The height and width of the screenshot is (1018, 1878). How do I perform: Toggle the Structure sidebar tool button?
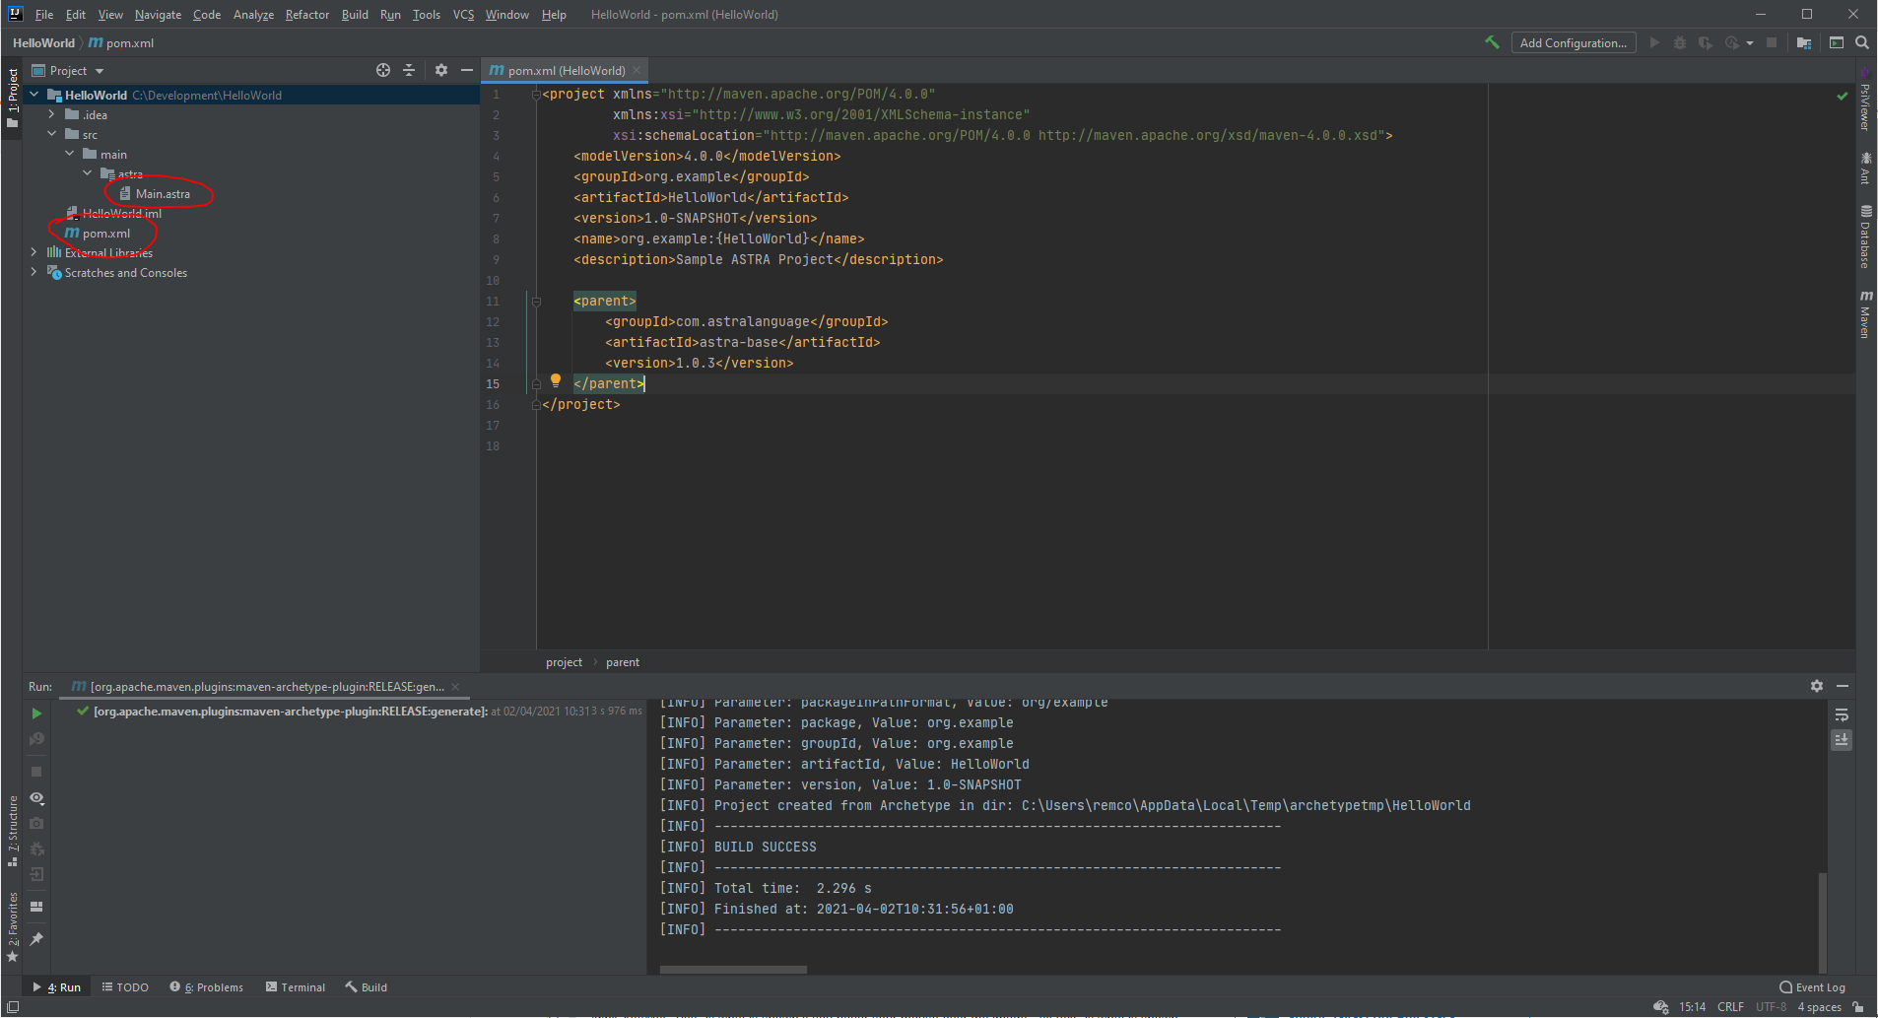pos(12,831)
